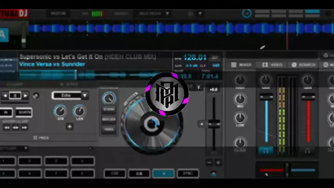Click the pitch plus button
Viewport: 334px width, 188px height.
click(218, 163)
